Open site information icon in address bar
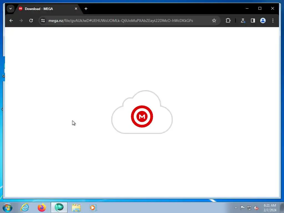The width and height of the screenshot is (284, 213). (43, 21)
